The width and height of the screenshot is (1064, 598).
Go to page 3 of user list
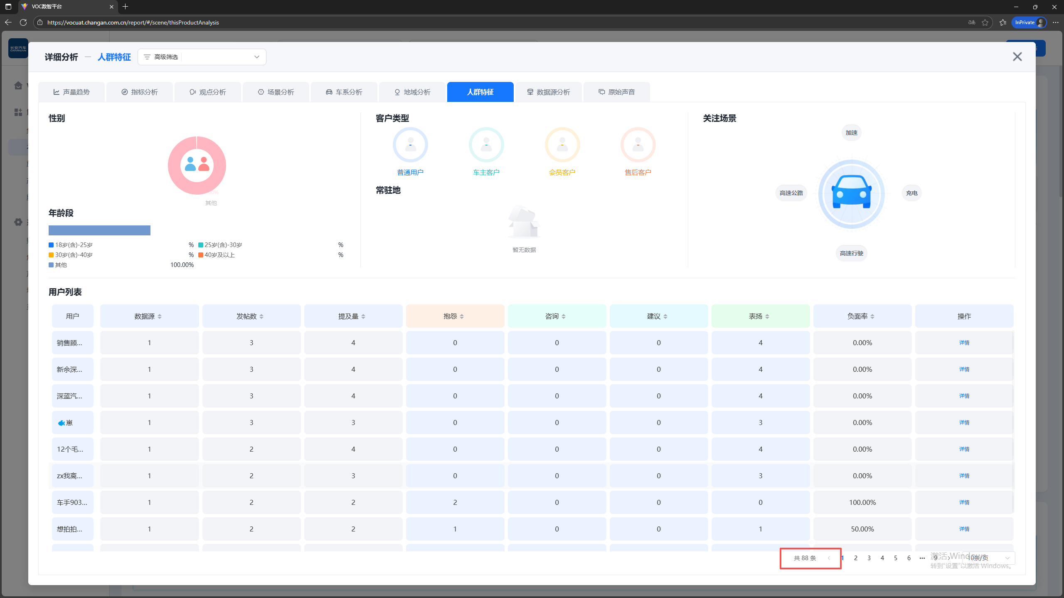[869, 558]
